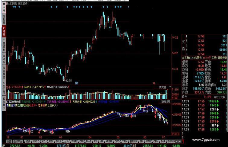Switch to the ARBR indicator tab
Viewport: 228px width, 147px height.
coord(109,141)
